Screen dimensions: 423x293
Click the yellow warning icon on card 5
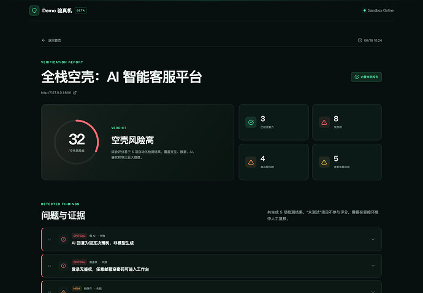324,162
